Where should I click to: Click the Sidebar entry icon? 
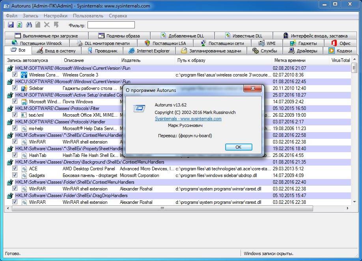click(24, 88)
